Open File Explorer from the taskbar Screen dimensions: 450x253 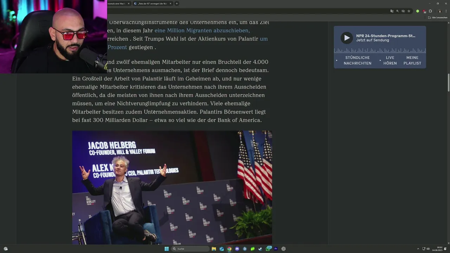(x=214, y=249)
